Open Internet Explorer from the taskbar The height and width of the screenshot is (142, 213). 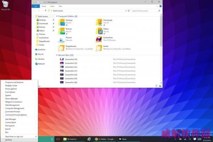click(89, 139)
